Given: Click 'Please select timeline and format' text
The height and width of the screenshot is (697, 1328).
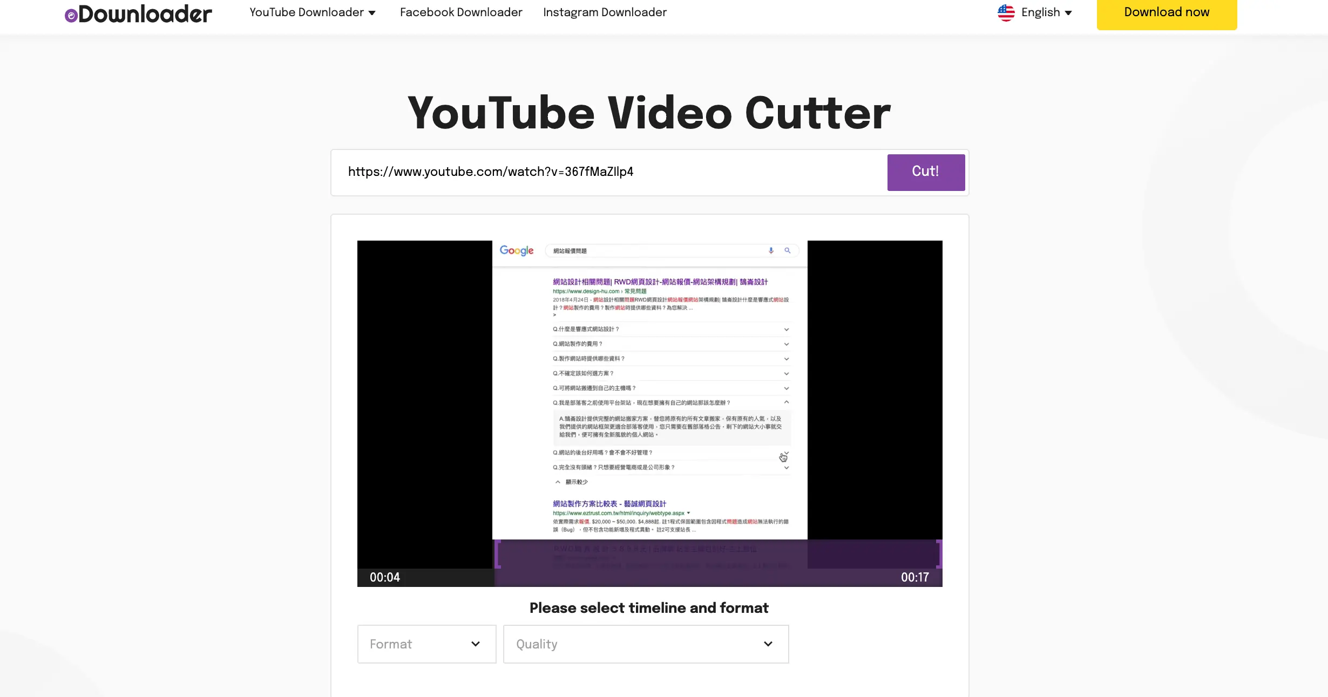Looking at the screenshot, I should click(x=649, y=608).
